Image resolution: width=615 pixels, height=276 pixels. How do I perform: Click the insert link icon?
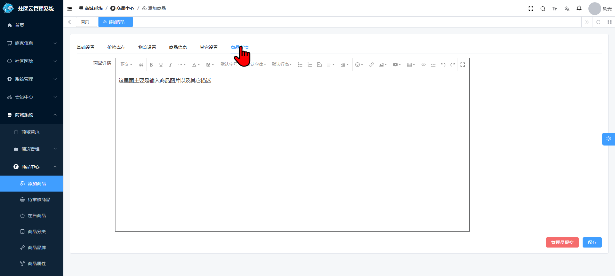click(x=371, y=65)
